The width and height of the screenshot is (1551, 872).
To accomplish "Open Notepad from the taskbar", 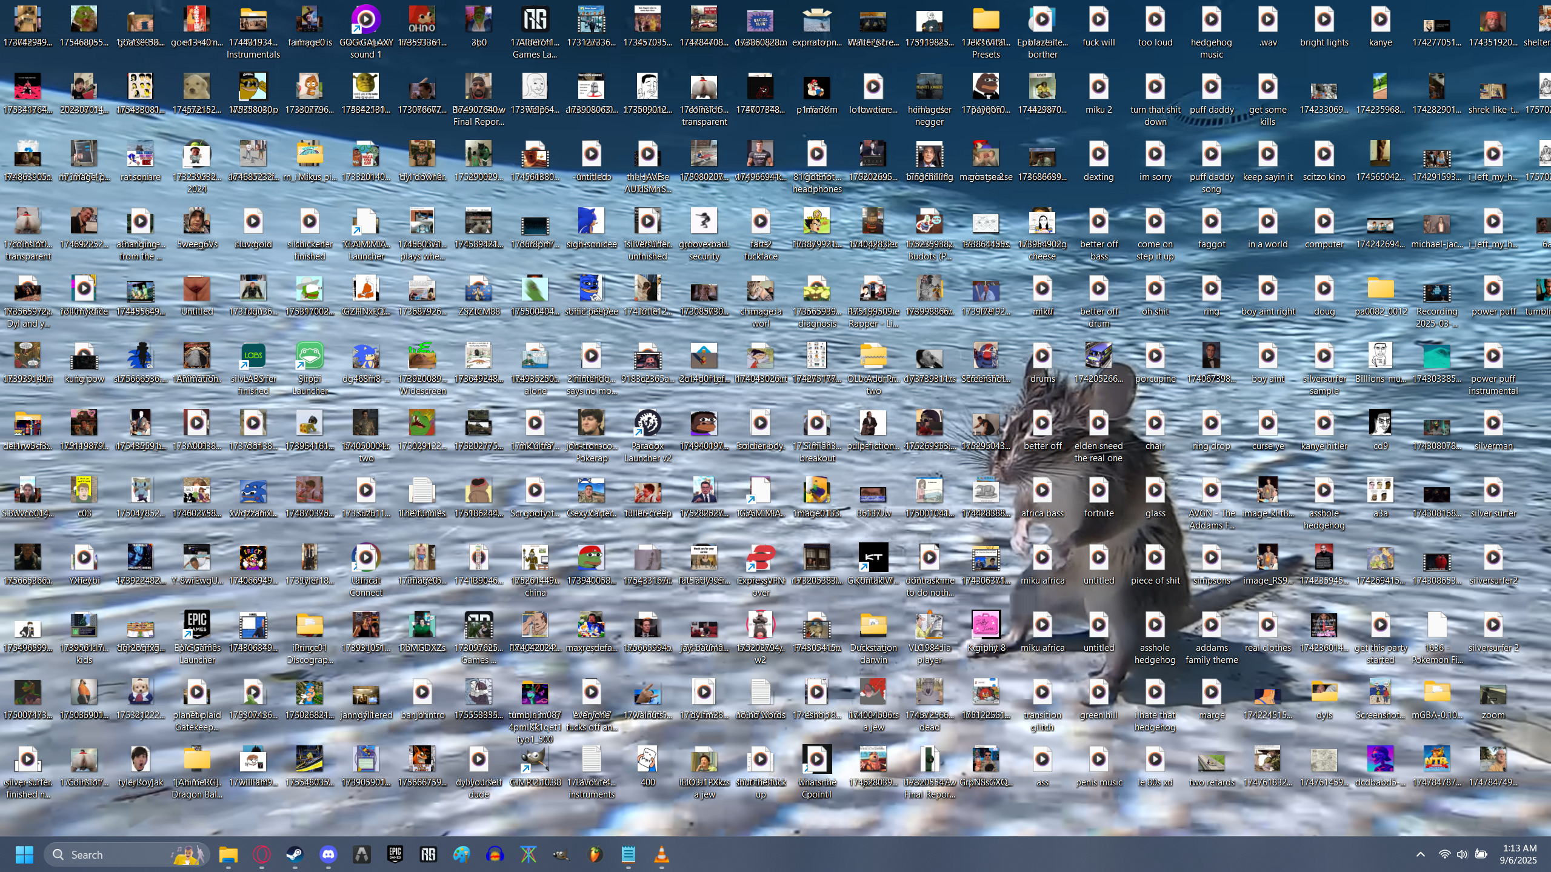I will [x=629, y=854].
